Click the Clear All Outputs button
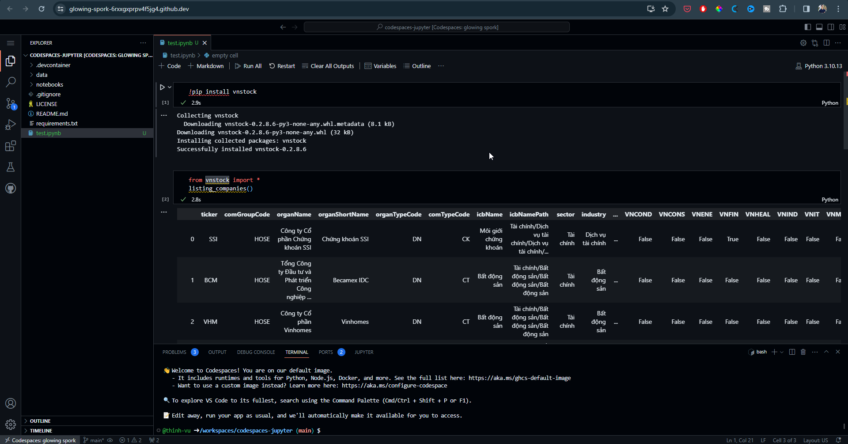This screenshot has height=444, width=848. pos(328,66)
